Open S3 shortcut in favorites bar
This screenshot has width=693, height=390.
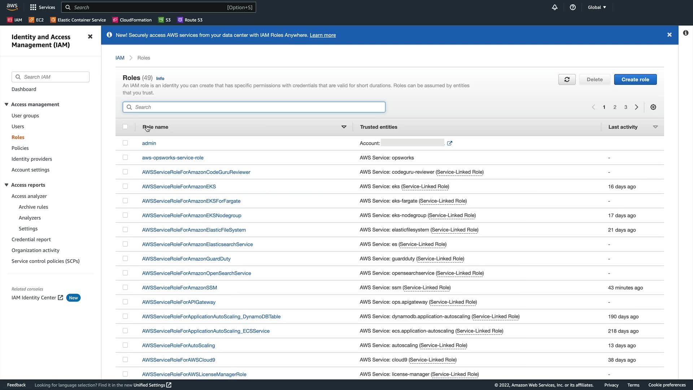[165, 20]
